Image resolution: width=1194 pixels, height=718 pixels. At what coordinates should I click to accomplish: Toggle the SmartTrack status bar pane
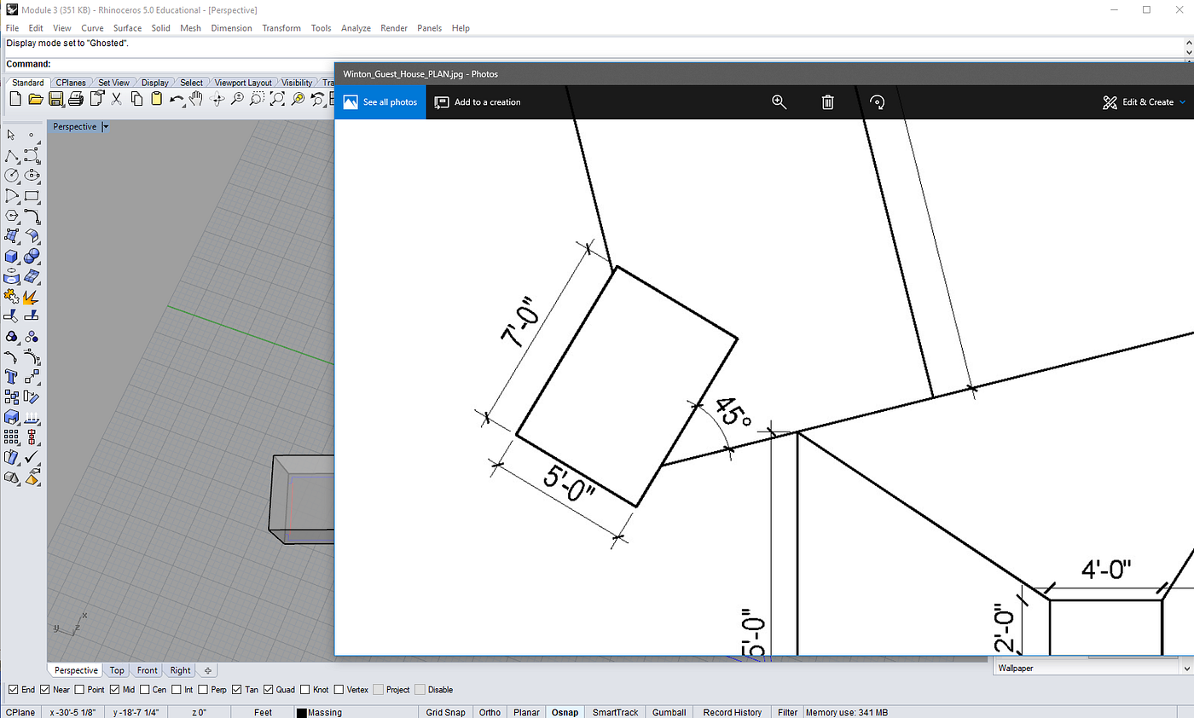pyautogui.click(x=616, y=712)
